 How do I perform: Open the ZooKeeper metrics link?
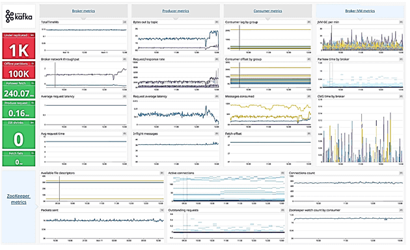pos(19,199)
